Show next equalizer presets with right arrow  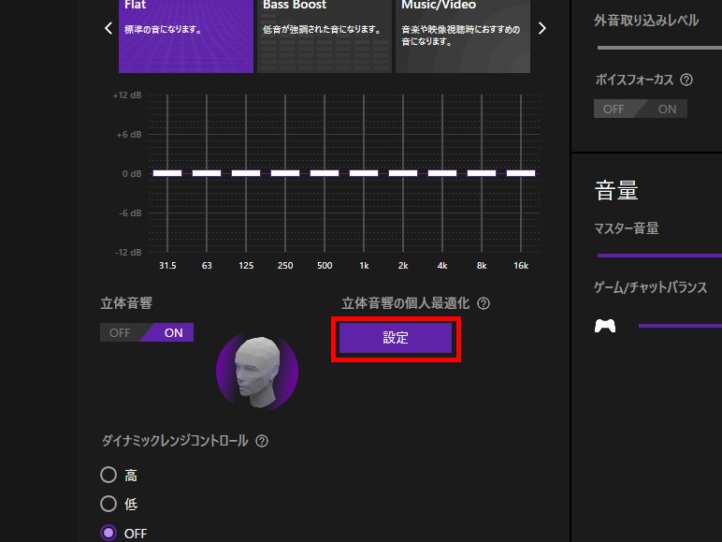tap(542, 28)
